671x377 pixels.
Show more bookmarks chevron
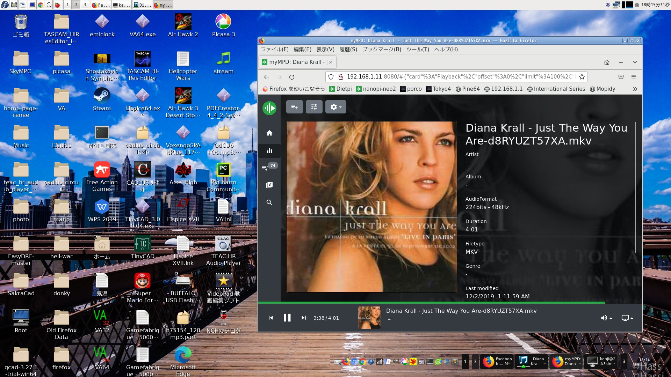click(x=635, y=89)
